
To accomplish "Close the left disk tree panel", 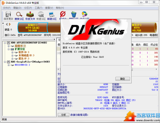I will (x=54, y=39).
